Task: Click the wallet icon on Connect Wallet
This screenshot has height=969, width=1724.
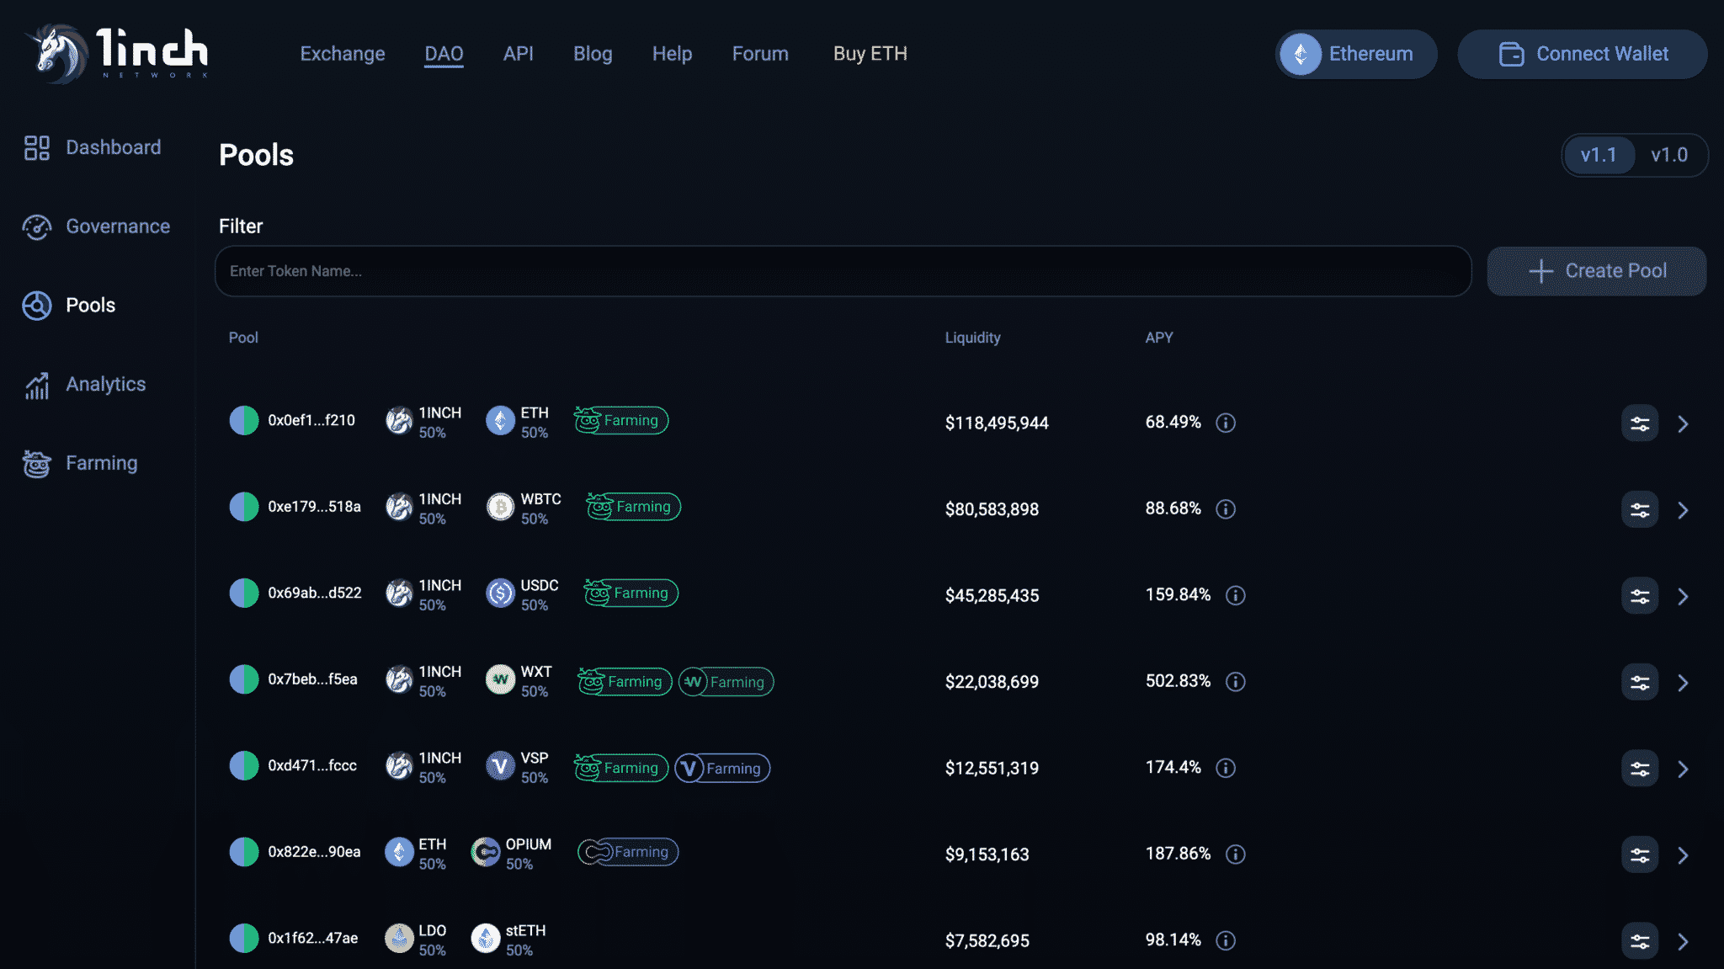Action: pyautogui.click(x=1511, y=54)
